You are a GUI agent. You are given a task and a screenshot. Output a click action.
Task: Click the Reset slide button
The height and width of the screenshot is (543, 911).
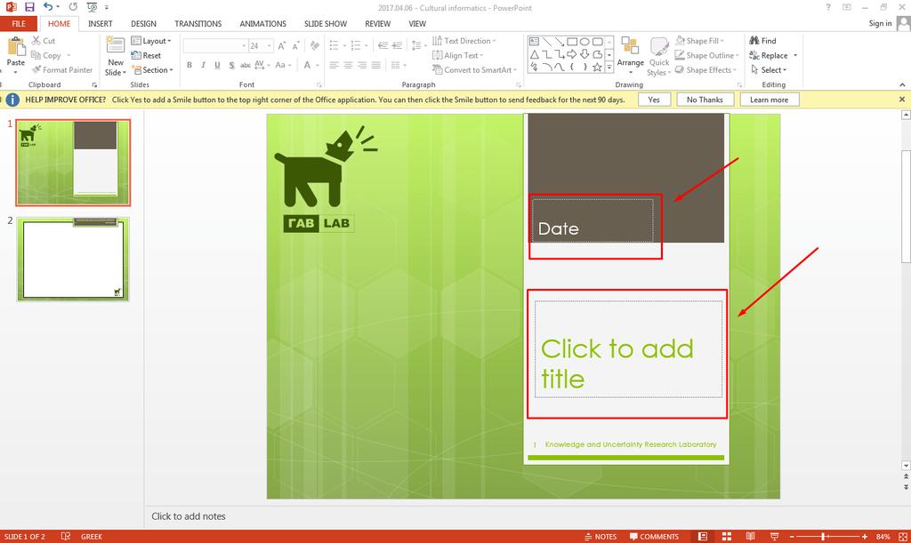[x=147, y=55]
